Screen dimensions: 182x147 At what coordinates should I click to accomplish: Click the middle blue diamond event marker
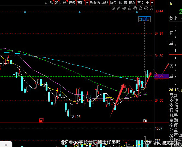pos(79,12)
